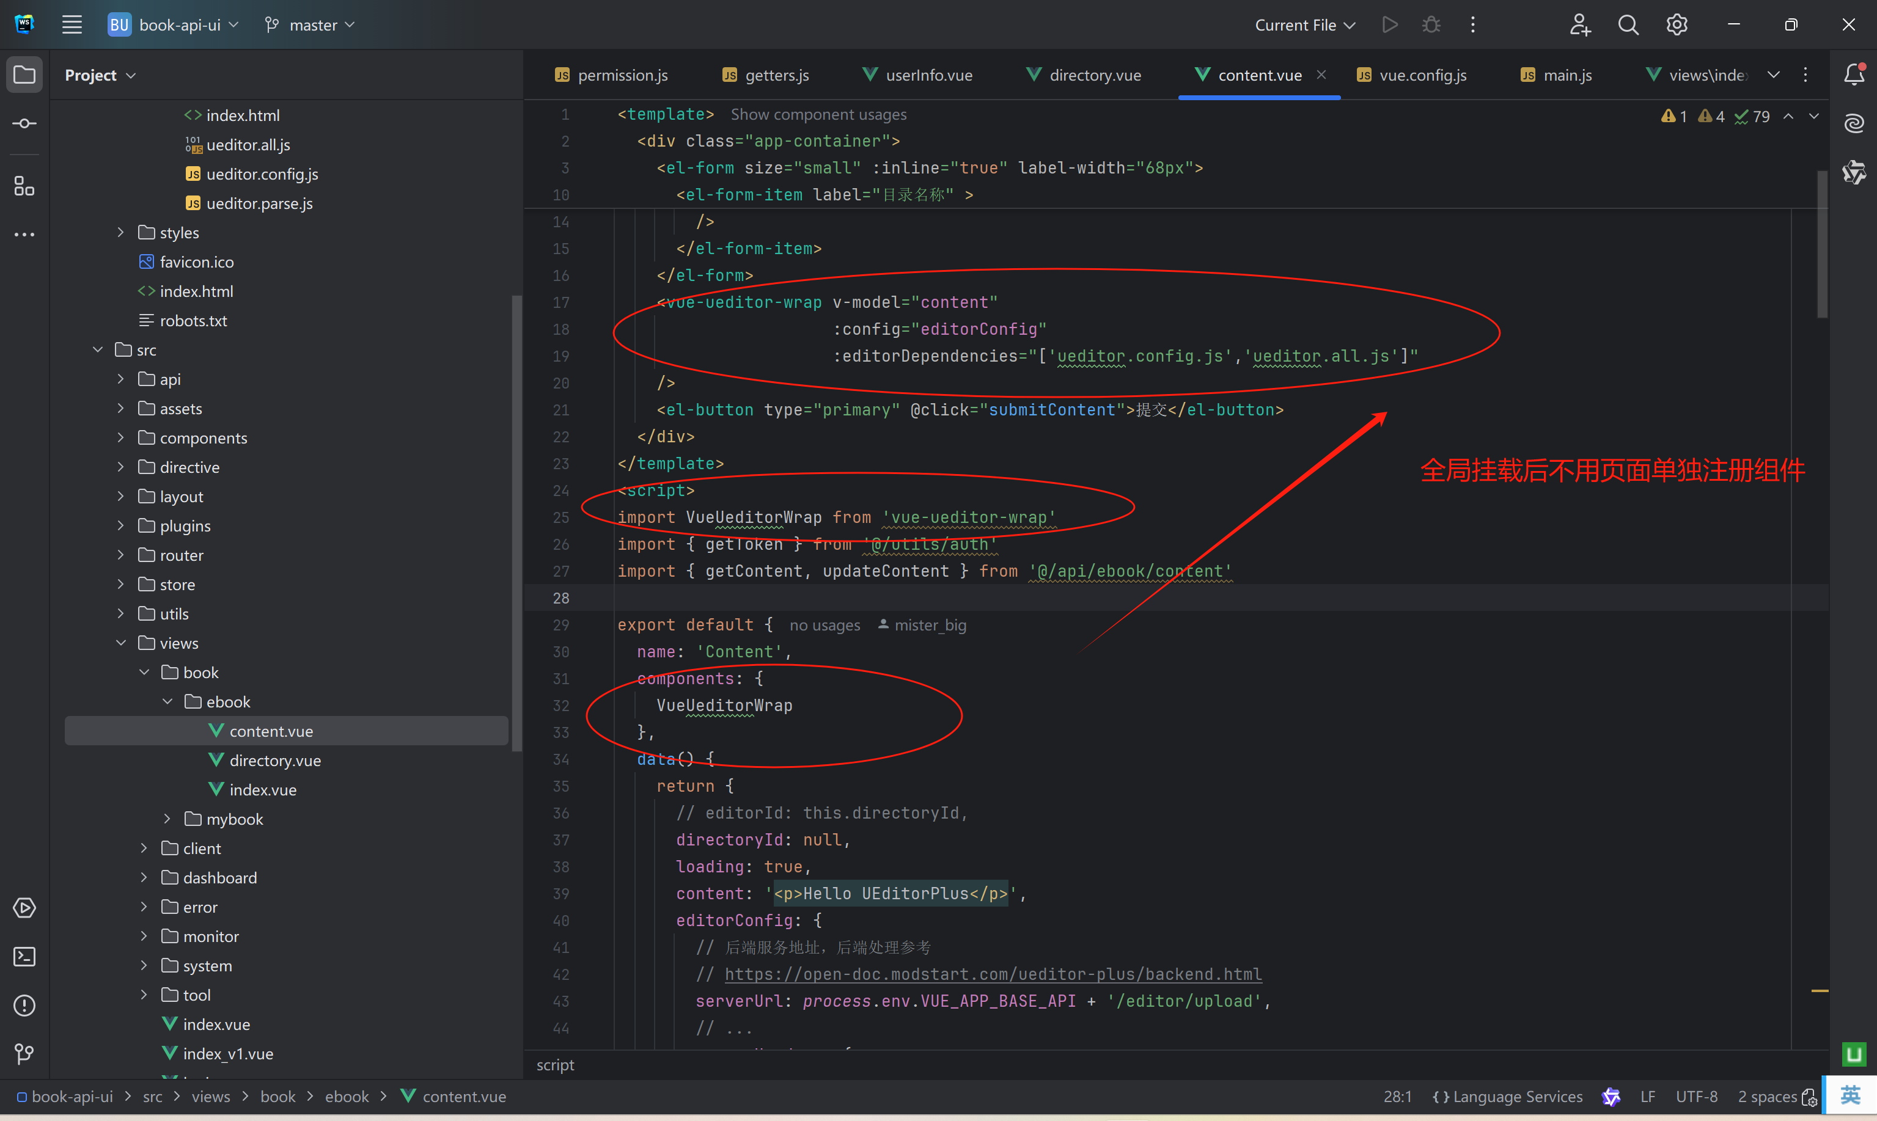Toggle the Project tool window folder icon

click(24, 75)
